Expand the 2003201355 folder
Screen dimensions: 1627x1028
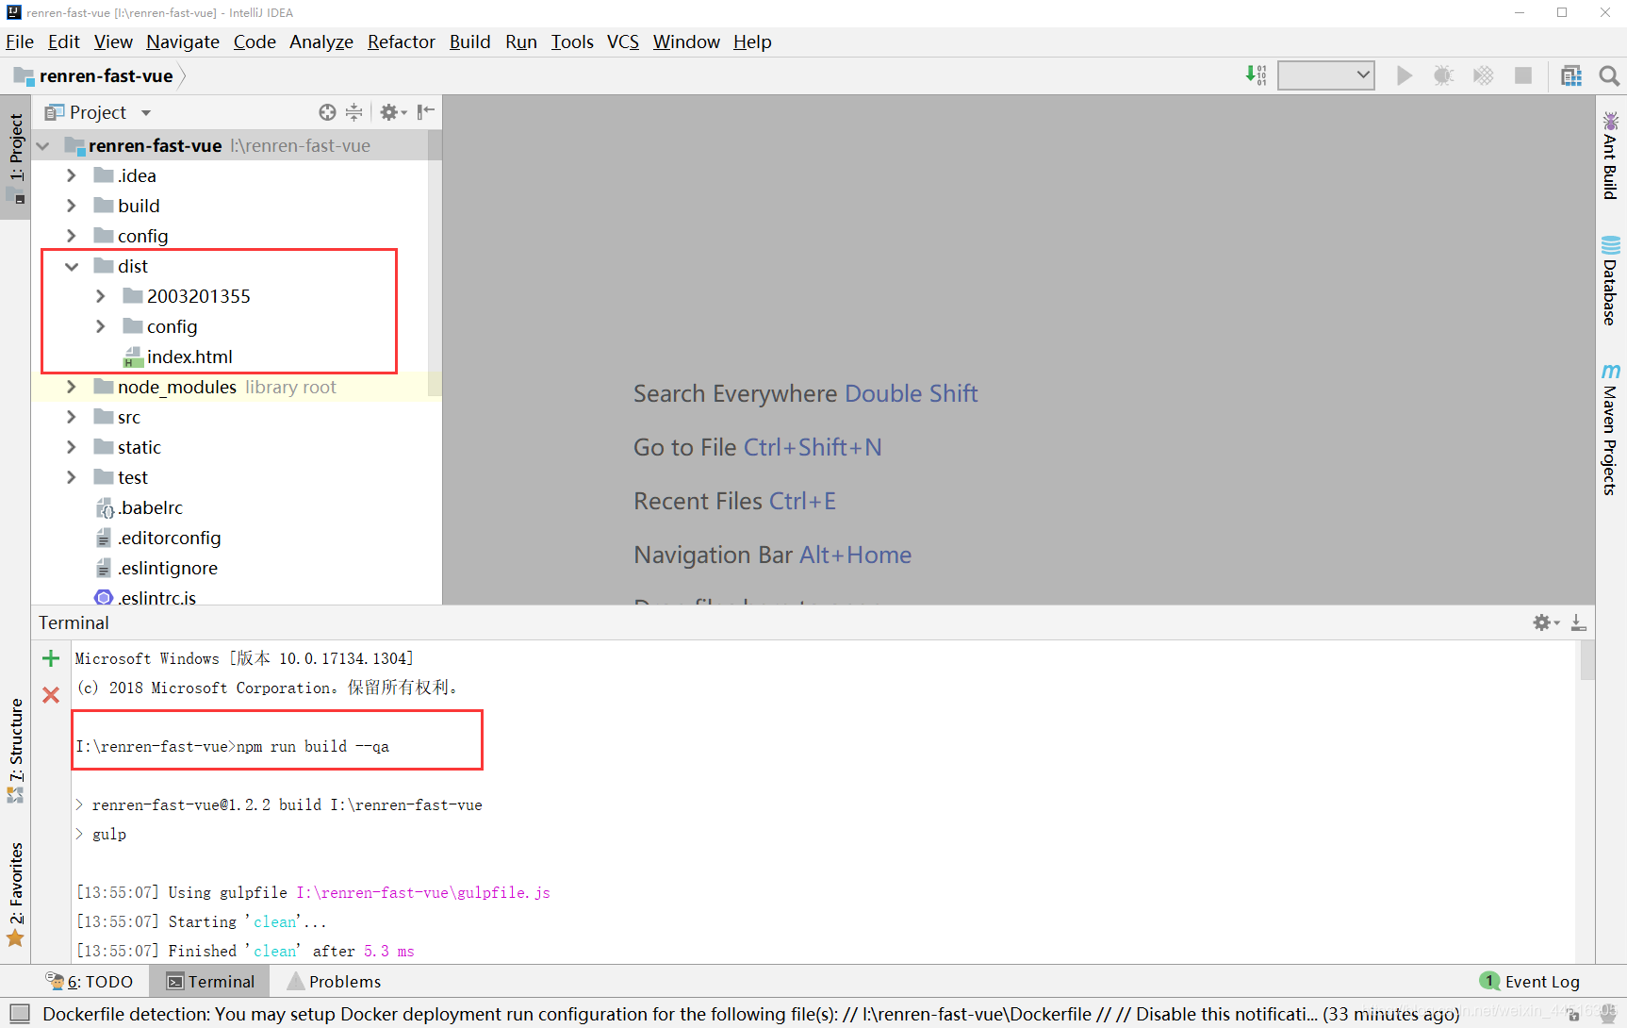[101, 296]
